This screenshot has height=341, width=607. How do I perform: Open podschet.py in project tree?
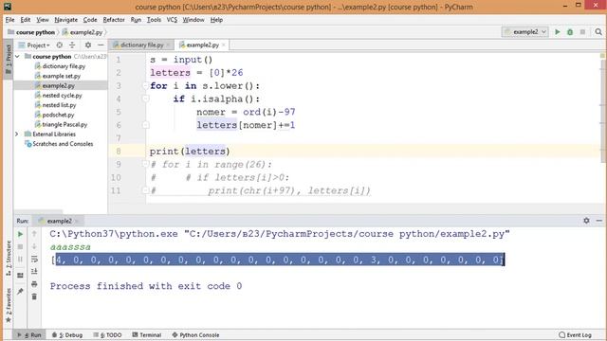[58, 115]
